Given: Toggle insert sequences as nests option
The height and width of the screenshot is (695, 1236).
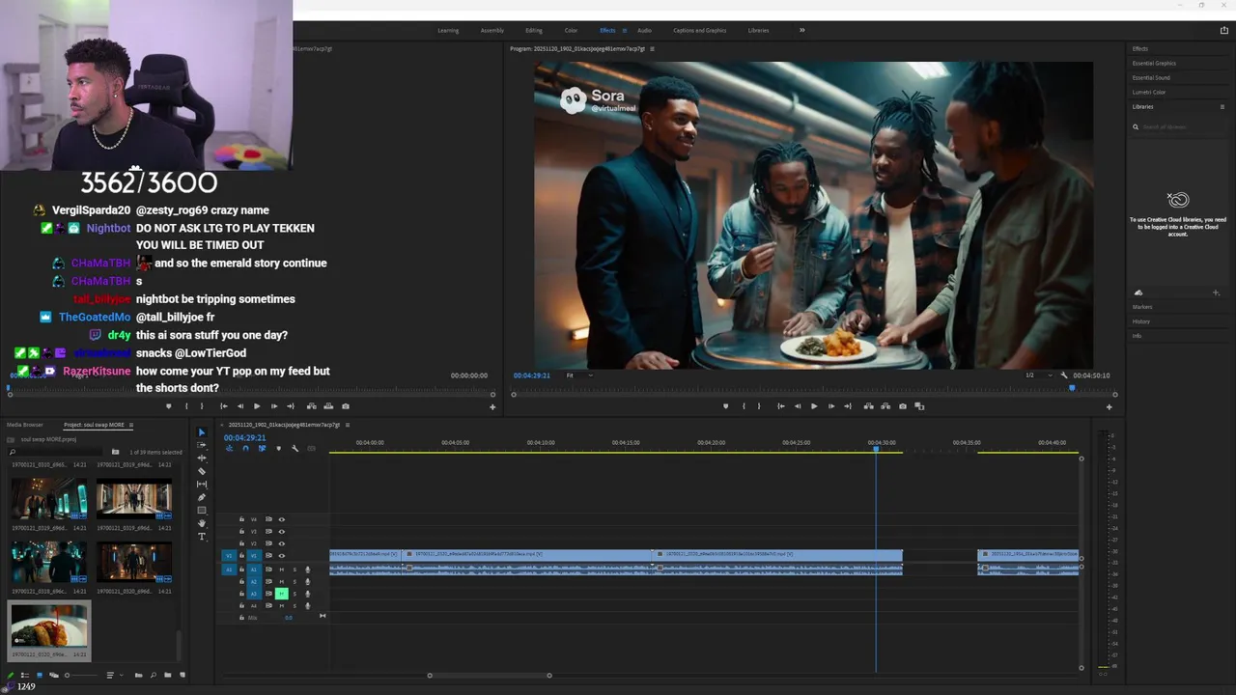Looking at the screenshot, I should (x=229, y=448).
